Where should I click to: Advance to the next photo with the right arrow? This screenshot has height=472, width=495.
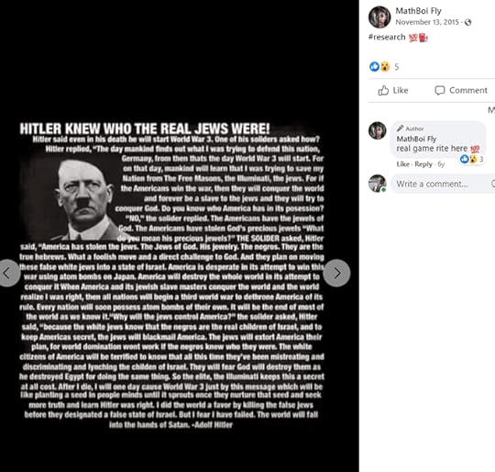[336, 273]
